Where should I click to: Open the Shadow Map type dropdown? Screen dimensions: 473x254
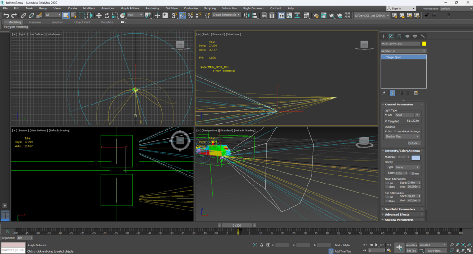tap(402, 136)
